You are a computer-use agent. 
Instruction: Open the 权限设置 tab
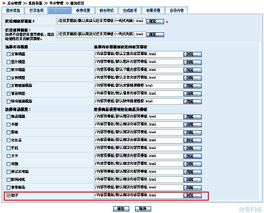tap(153, 10)
